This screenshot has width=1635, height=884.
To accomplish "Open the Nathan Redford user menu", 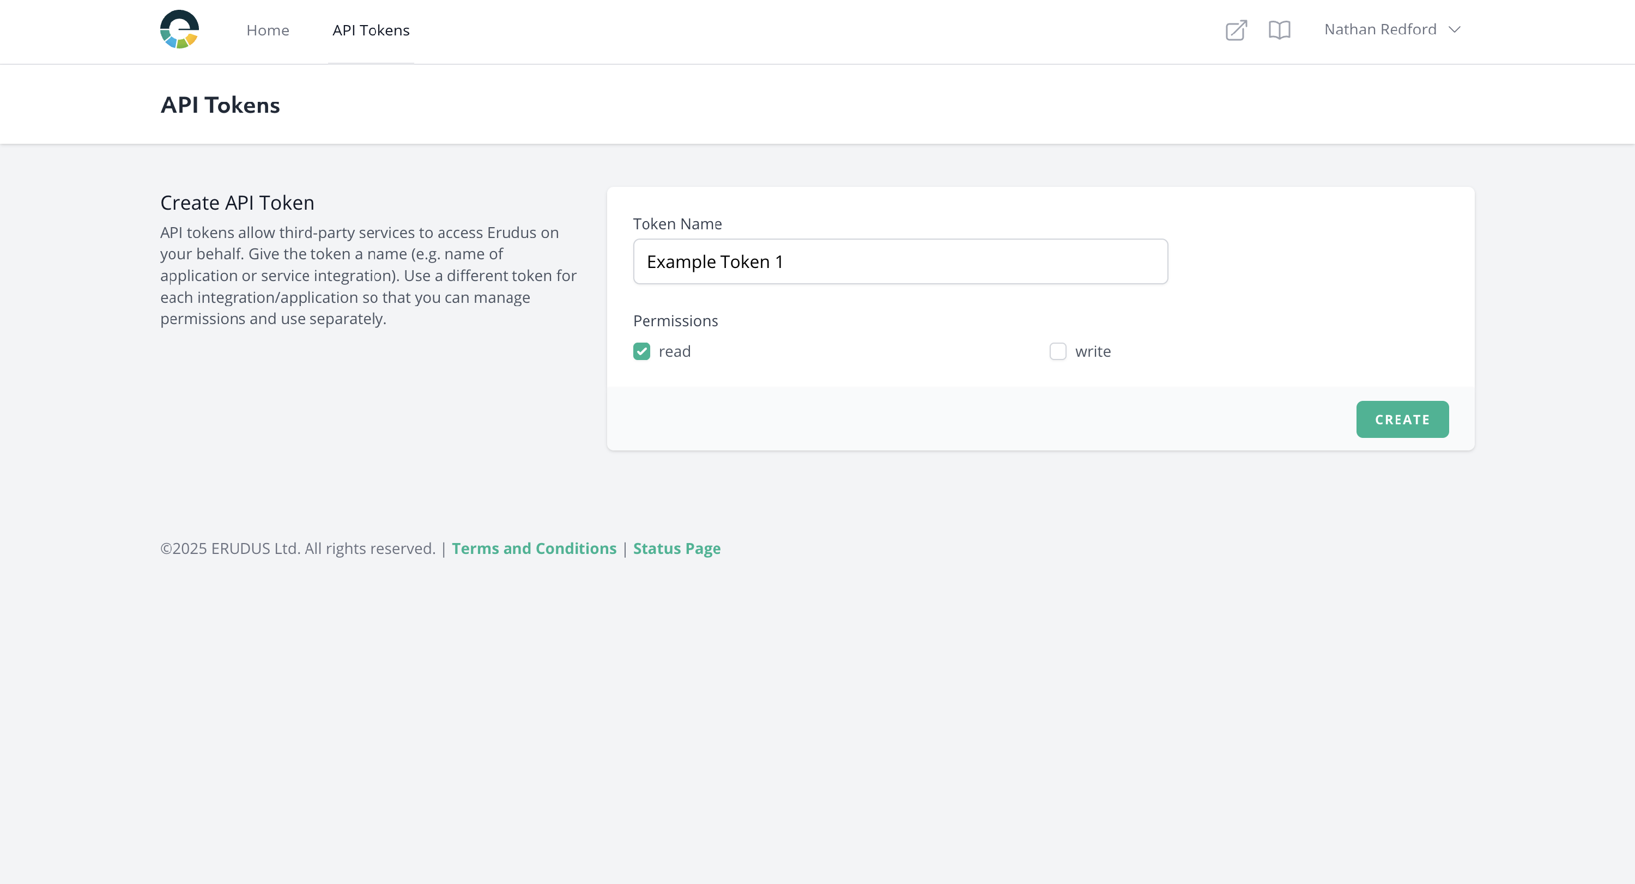I will coord(1380,30).
